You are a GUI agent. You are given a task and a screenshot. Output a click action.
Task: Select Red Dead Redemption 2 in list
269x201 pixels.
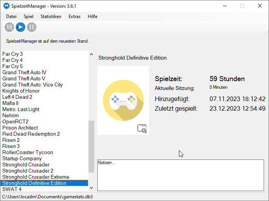[x=31, y=134]
